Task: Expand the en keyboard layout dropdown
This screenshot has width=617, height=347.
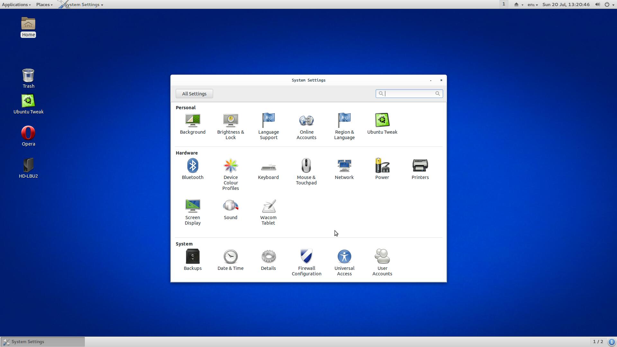Action: click(532, 4)
